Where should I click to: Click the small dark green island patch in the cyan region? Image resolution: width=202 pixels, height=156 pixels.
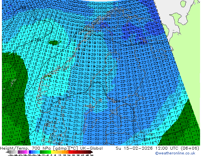click(54, 42)
